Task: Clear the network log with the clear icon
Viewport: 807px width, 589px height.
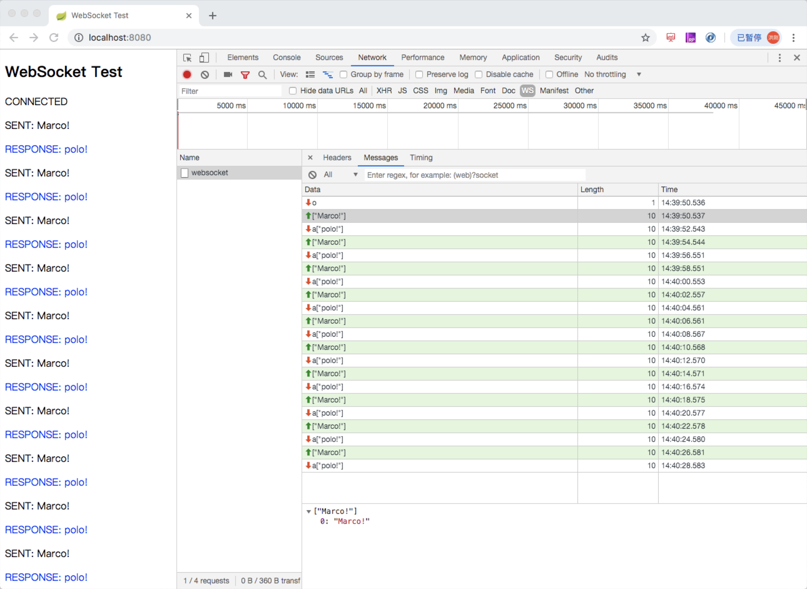Action: click(x=205, y=74)
